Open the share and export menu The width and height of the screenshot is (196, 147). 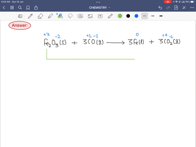point(36,8)
